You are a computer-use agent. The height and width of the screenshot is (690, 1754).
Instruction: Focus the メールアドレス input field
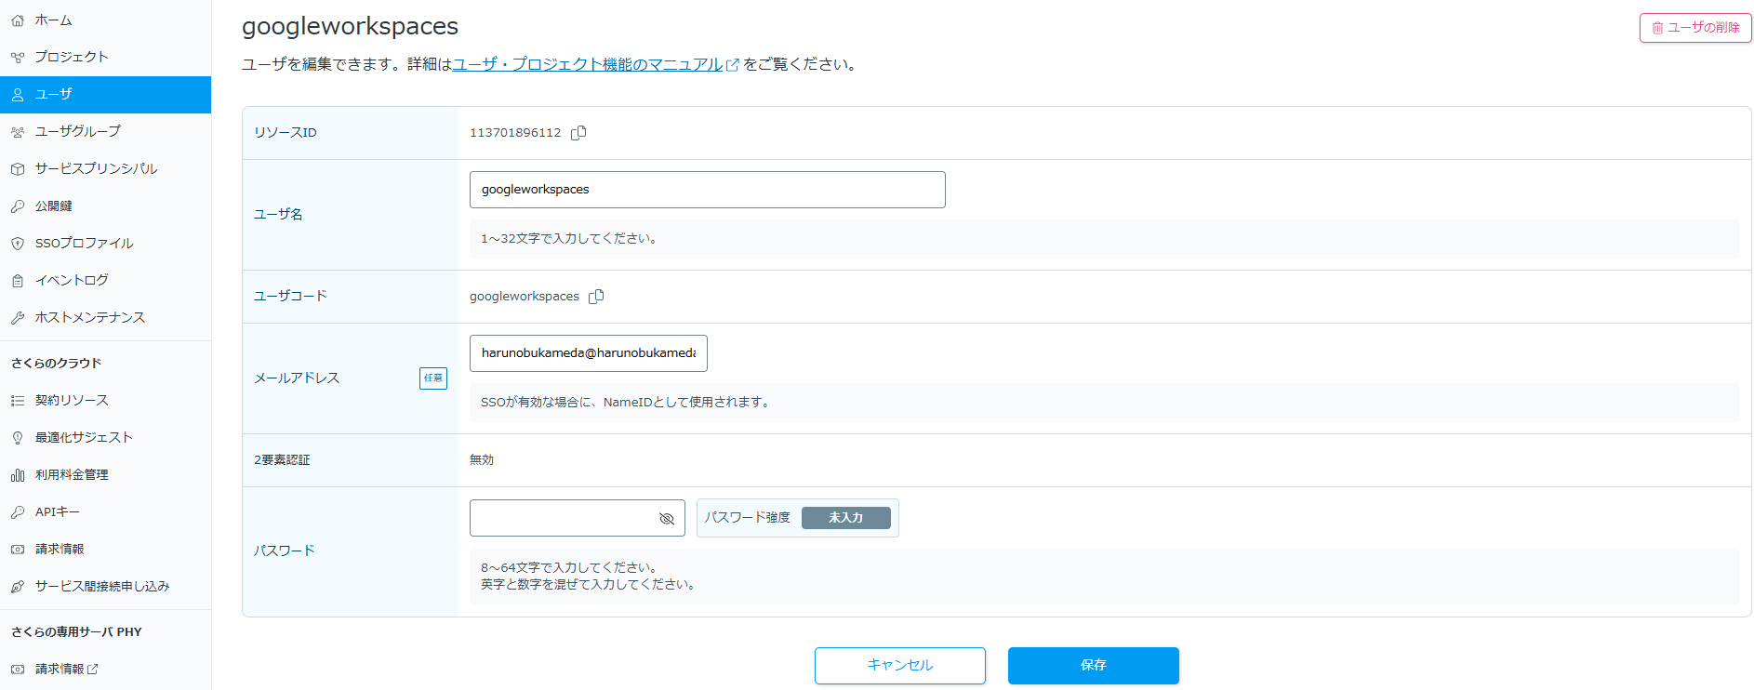point(589,353)
